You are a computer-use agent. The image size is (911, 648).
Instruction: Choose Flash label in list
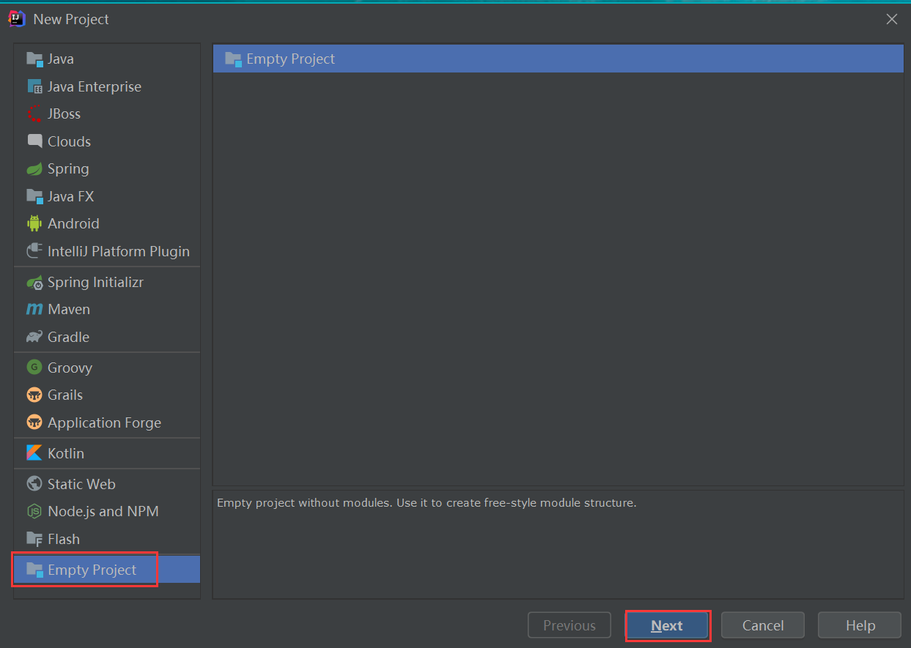pos(64,539)
